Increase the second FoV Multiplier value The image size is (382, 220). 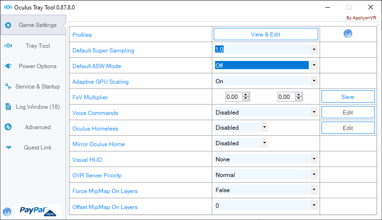click(299, 95)
